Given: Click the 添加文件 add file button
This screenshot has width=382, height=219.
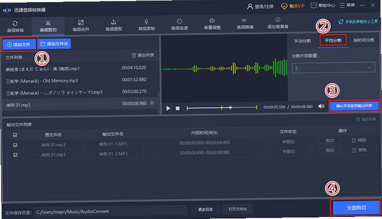Looking at the screenshot, I should (x=19, y=44).
